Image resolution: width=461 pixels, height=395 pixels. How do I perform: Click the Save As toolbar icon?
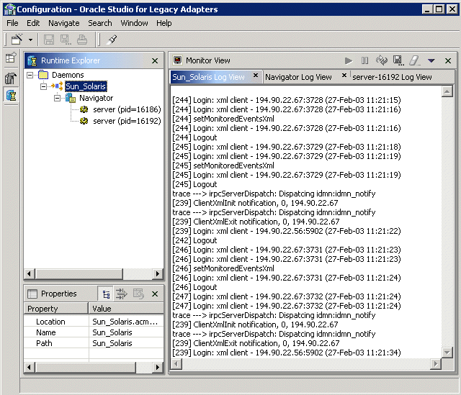[x=66, y=40]
